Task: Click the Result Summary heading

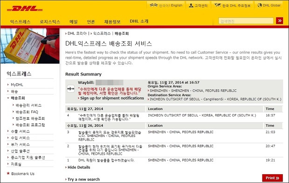Action: (x=83, y=74)
